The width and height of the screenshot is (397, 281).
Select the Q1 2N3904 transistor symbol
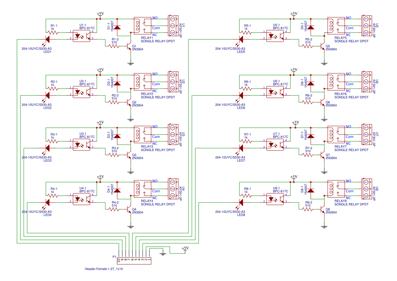pyautogui.click(x=129, y=46)
